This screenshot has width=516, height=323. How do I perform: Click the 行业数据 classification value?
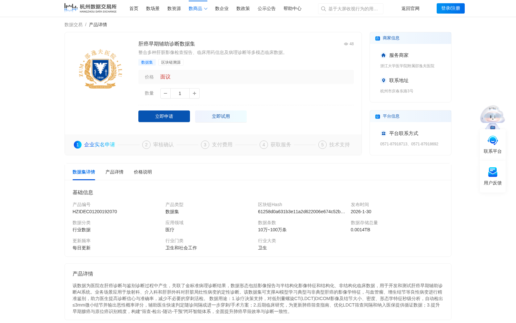tap(82, 230)
